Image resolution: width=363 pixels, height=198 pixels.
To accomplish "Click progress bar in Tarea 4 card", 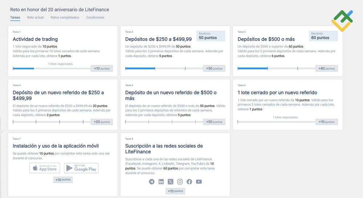I will [x=52, y=122].
